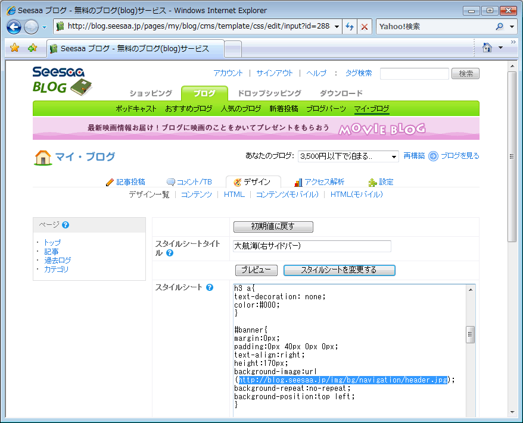Expand the address bar URL history dropdown
Image resolution: width=523 pixels, height=423 pixels.
tap(337, 27)
